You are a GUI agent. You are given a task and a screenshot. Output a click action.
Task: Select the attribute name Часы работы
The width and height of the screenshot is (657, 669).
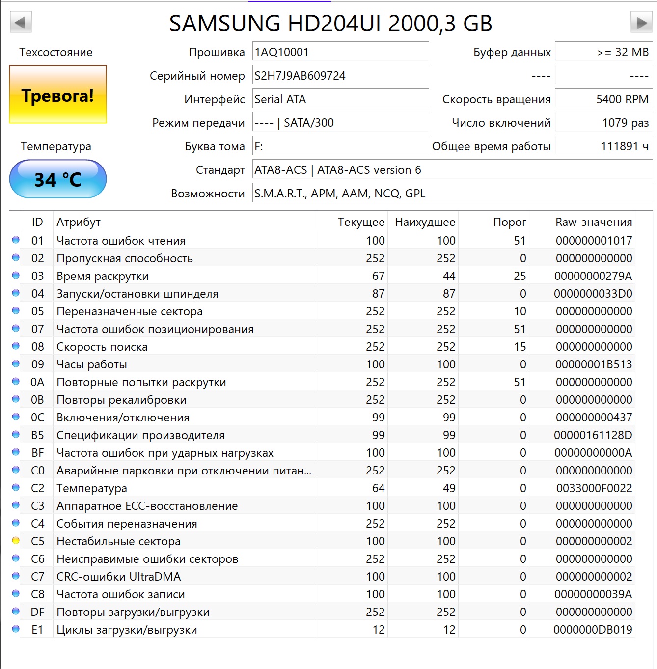pyautogui.click(x=92, y=364)
